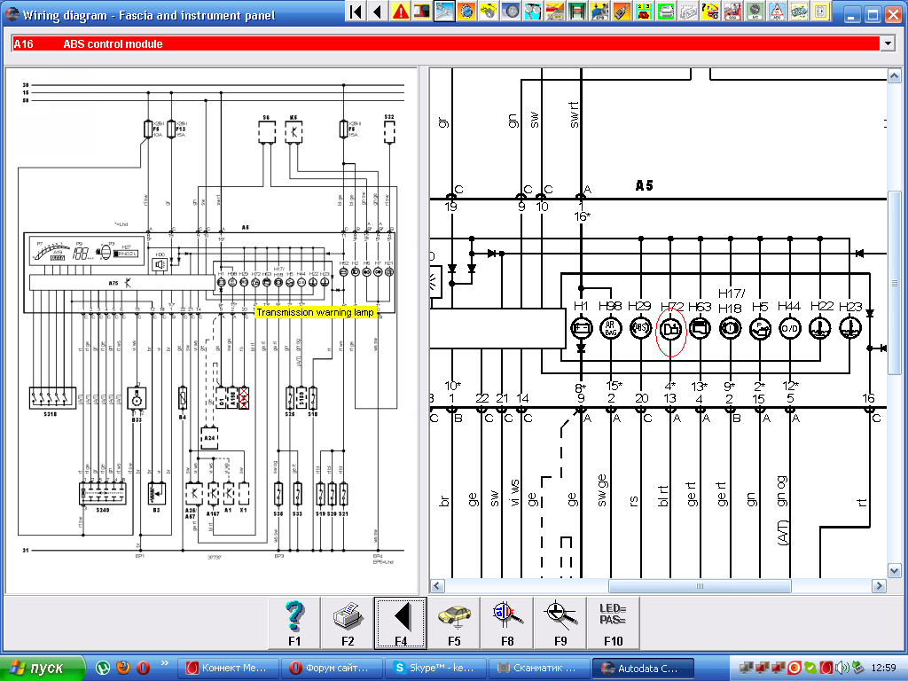Viewport: 908px width, 681px height.
Task: Open the green vehicle lift toolbar icon
Action: [x=576, y=11]
